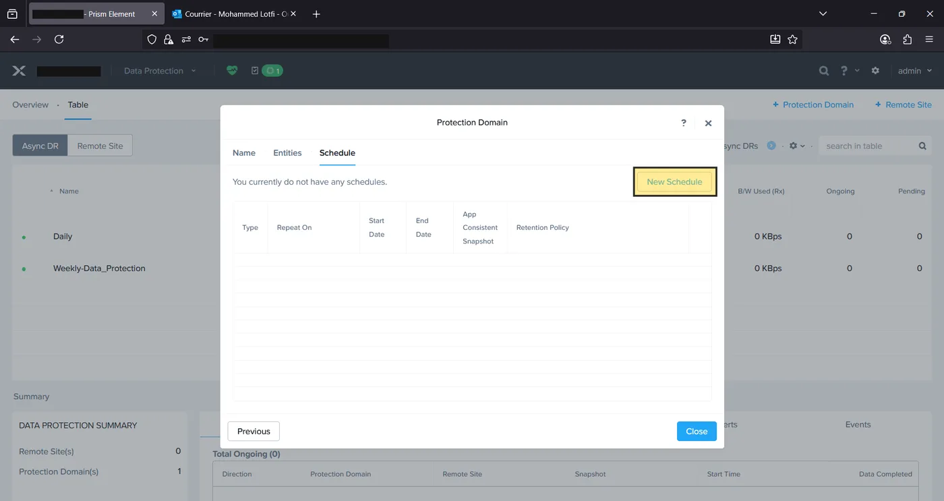Open the browser extensions puzzle icon

[x=907, y=39]
